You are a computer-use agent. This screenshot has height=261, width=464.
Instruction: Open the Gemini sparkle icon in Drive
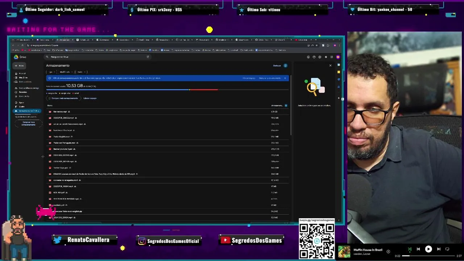(326, 57)
